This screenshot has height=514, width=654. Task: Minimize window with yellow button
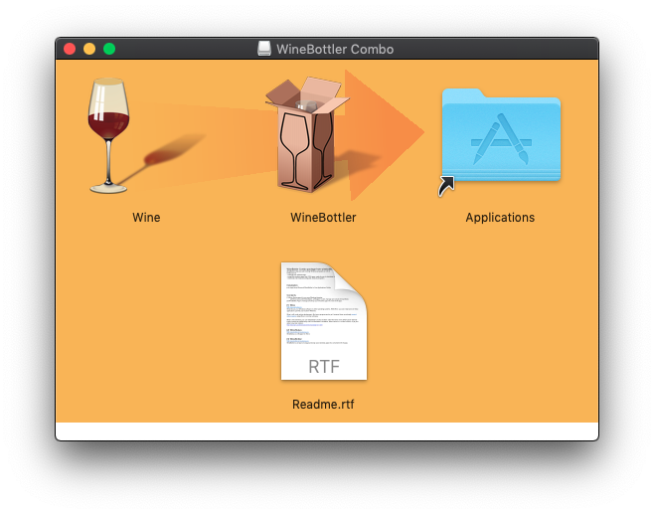pos(89,49)
